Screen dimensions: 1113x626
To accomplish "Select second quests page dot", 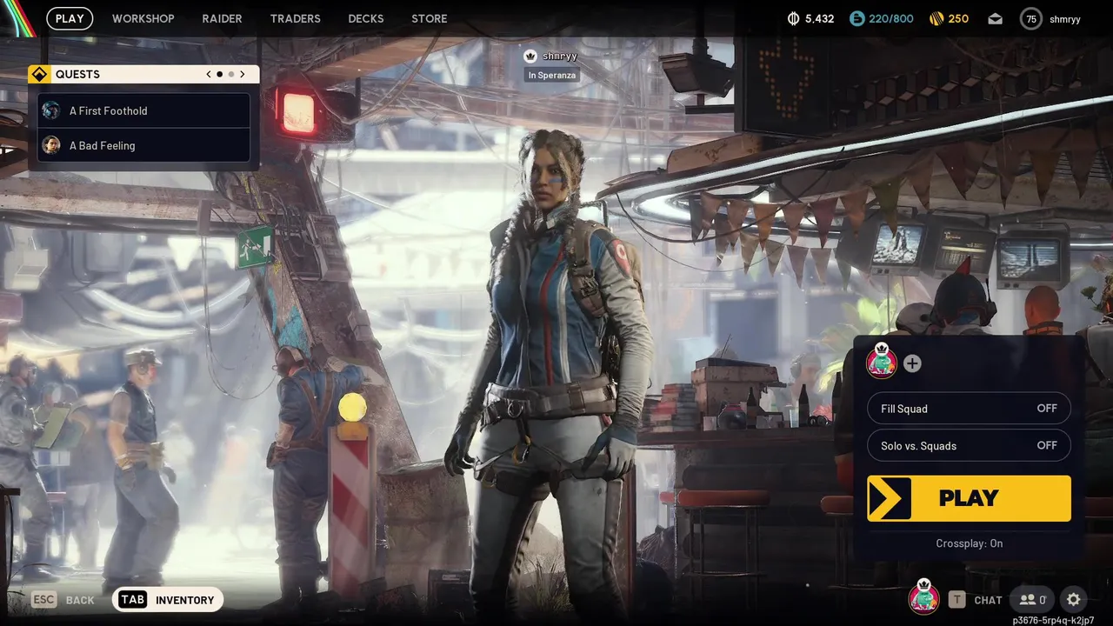I will (x=230, y=74).
